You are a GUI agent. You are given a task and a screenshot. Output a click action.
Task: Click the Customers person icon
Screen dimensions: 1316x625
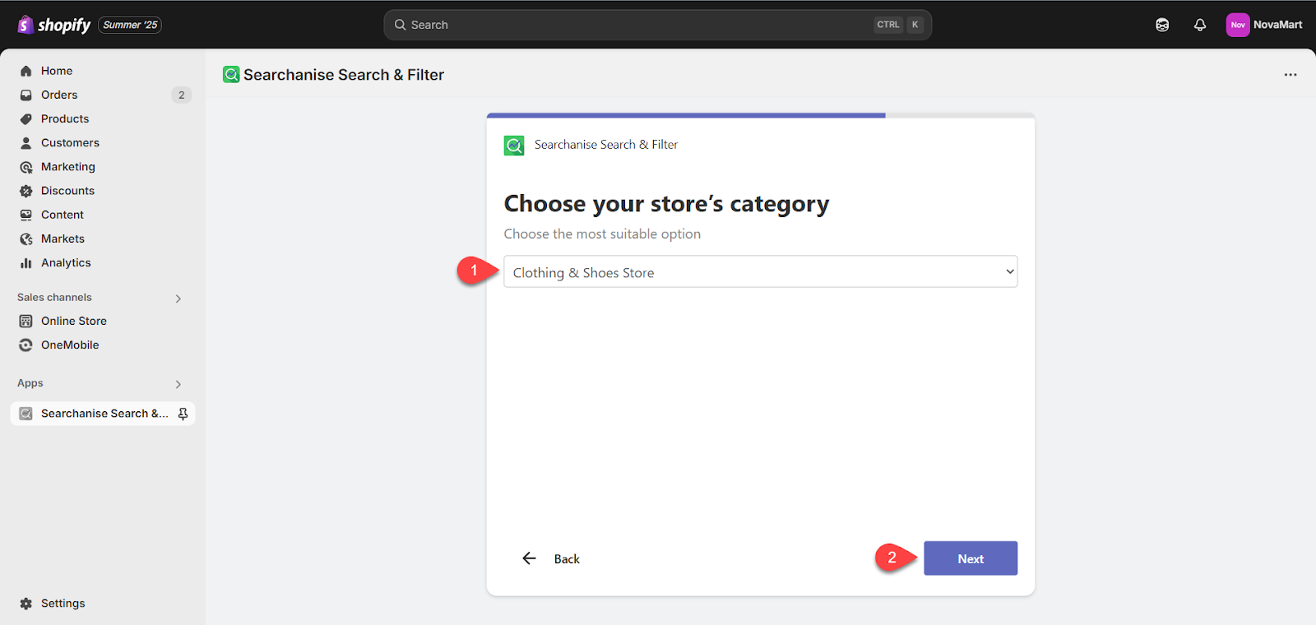coord(26,142)
